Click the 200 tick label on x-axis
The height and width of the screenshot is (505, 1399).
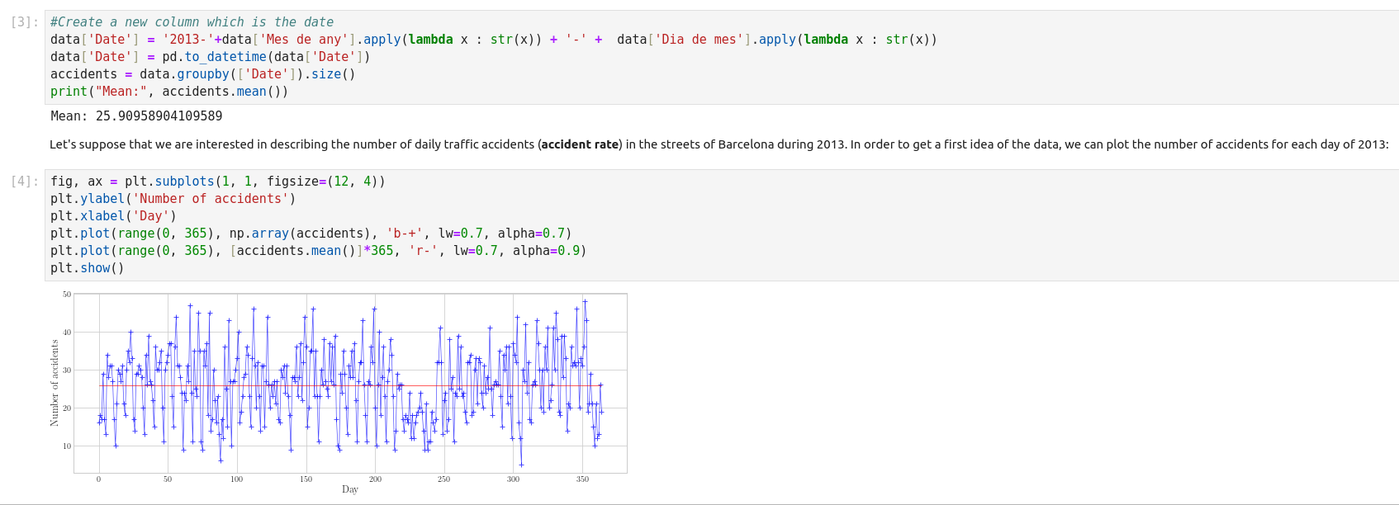coord(375,479)
